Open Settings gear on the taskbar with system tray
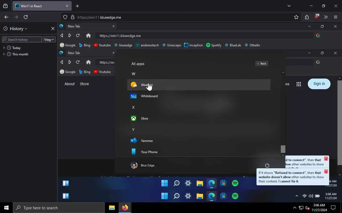The image size is (342, 213). click(188, 196)
